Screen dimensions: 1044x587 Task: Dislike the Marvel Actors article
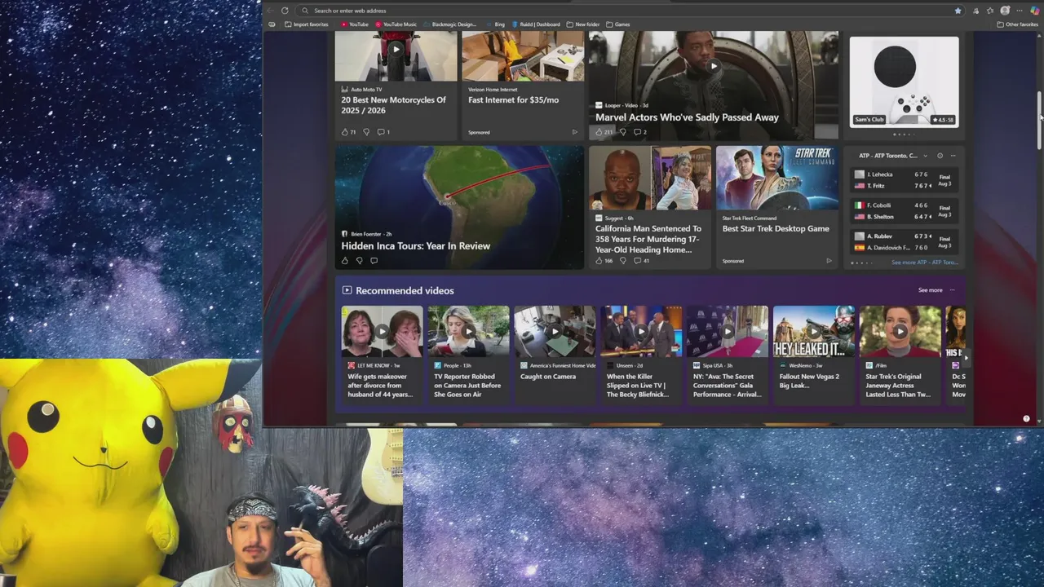click(x=622, y=132)
